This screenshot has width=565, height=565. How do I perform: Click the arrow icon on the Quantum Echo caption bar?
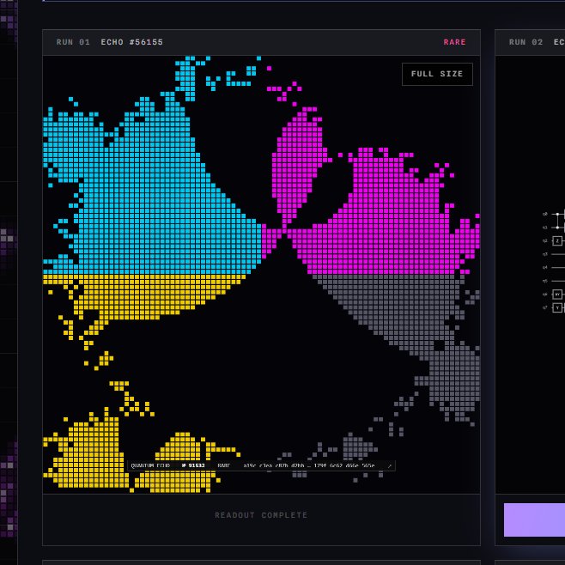click(390, 466)
